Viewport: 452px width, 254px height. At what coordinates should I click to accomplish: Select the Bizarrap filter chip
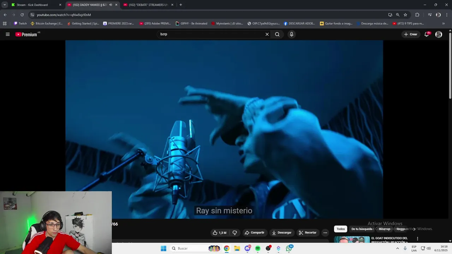(385, 229)
